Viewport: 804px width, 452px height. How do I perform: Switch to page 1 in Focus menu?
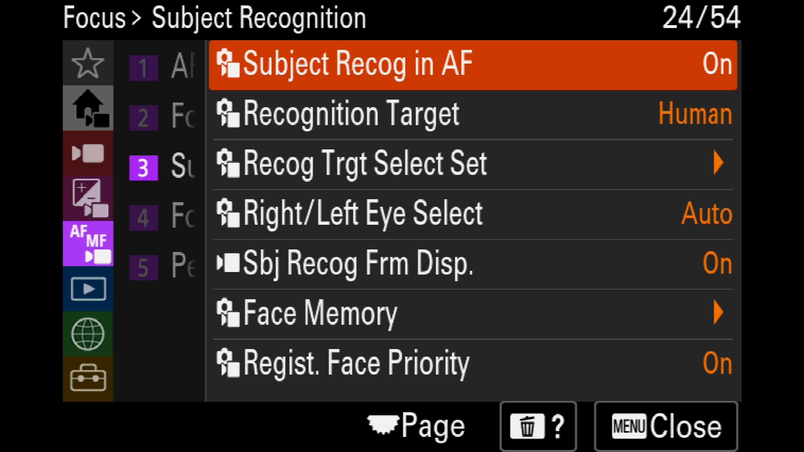pyautogui.click(x=144, y=68)
